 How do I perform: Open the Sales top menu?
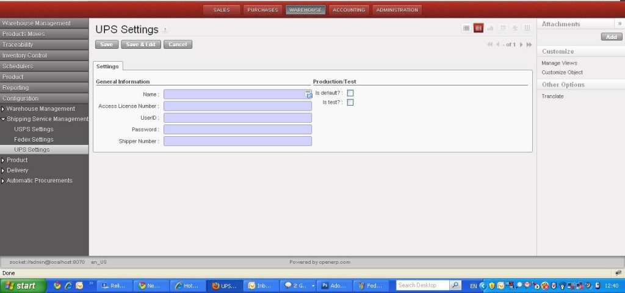pos(222,10)
